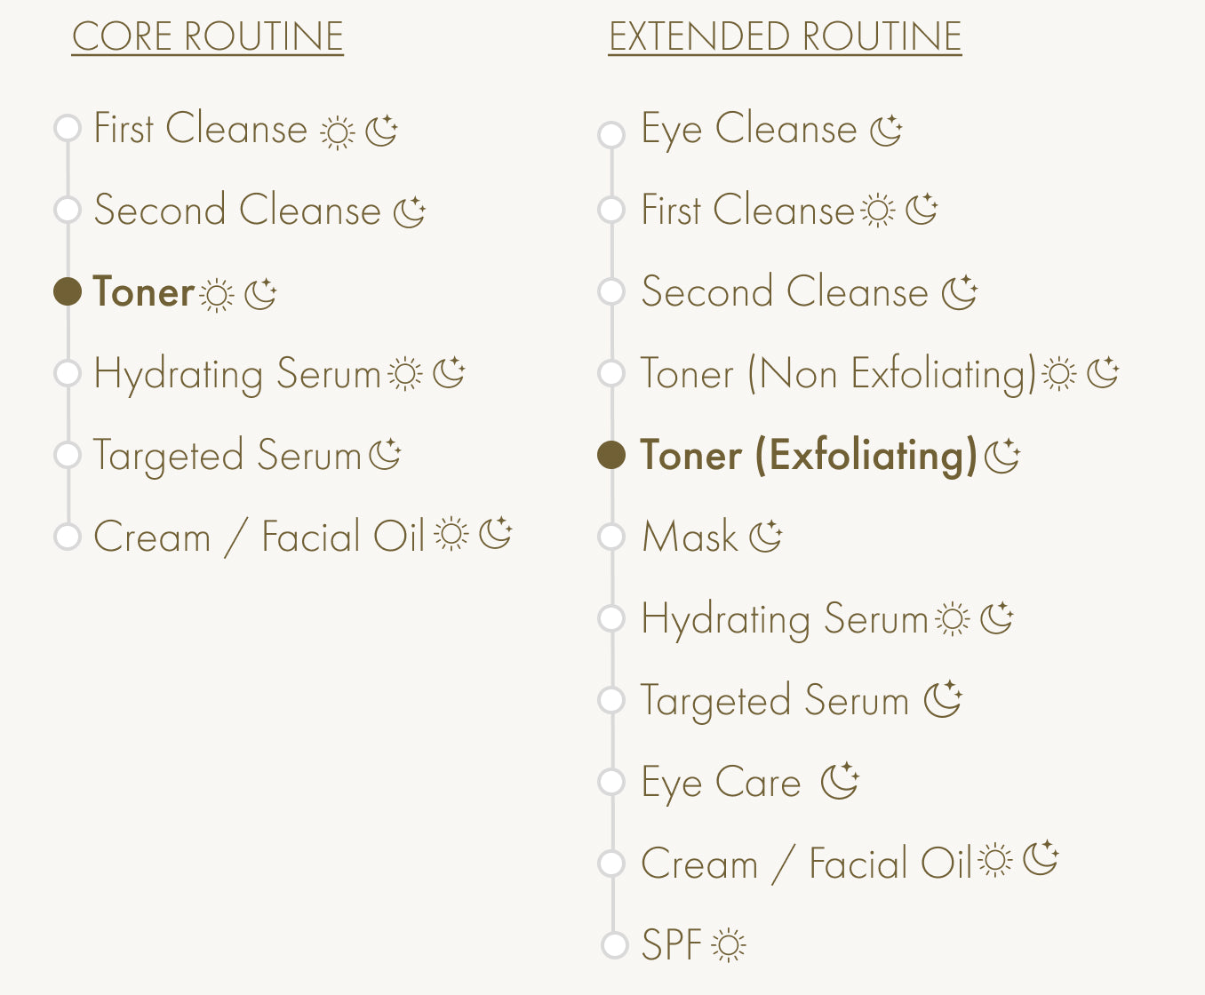Viewport: 1205px width, 995px height.
Task: Click the sun icon beside Toner (Non Exfoliating)
Action: [x=1059, y=374]
